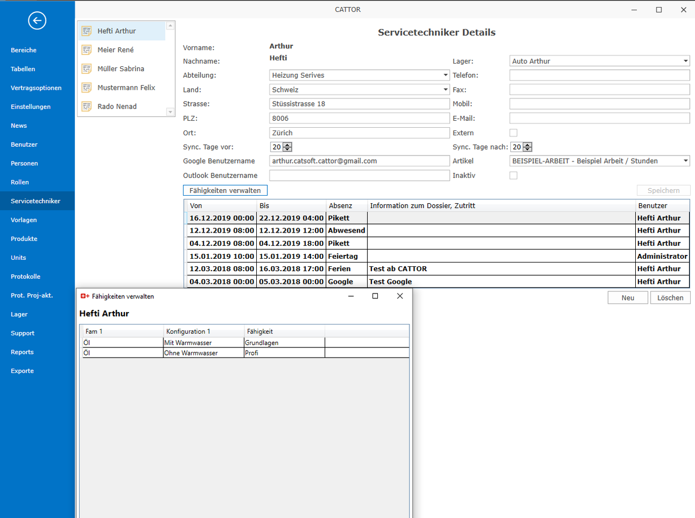Click the icon beside Müller Sabrina
The height and width of the screenshot is (518, 695).
(x=87, y=69)
